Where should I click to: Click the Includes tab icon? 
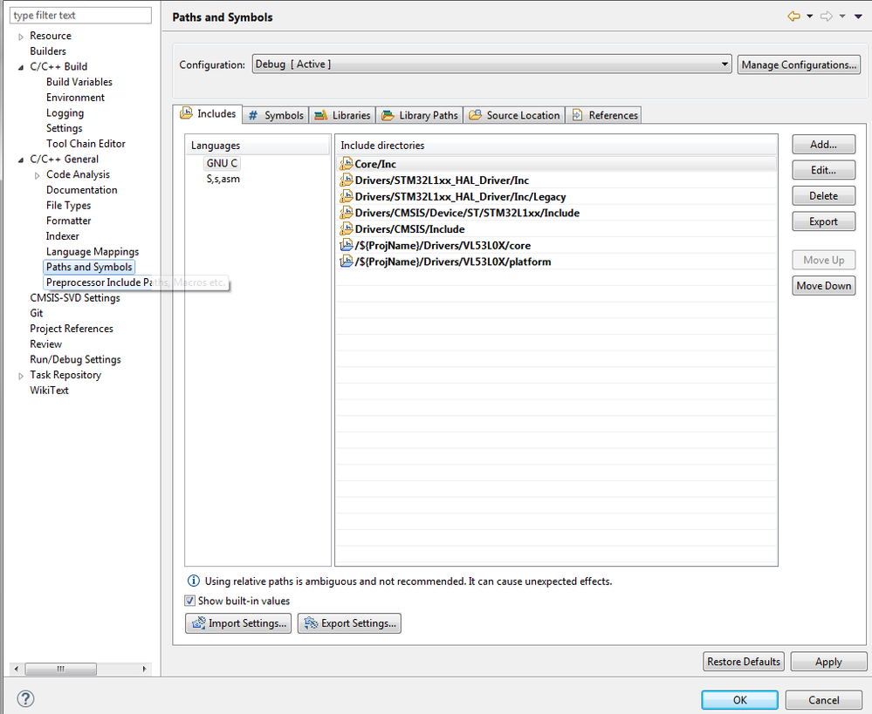tap(186, 113)
